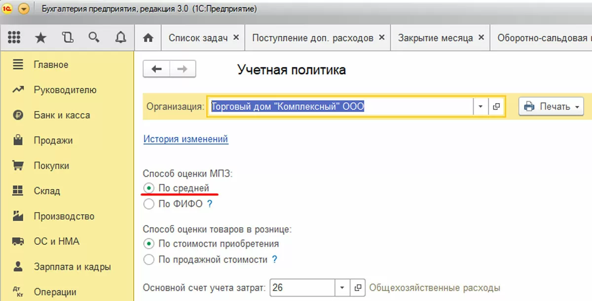
Task: Open the History clipboard icon
Action: pyautogui.click(x=68, y=38)
